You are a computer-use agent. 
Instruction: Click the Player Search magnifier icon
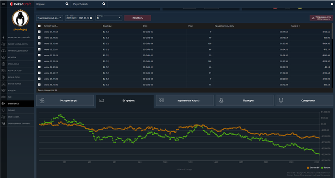[x=104, y=4]
